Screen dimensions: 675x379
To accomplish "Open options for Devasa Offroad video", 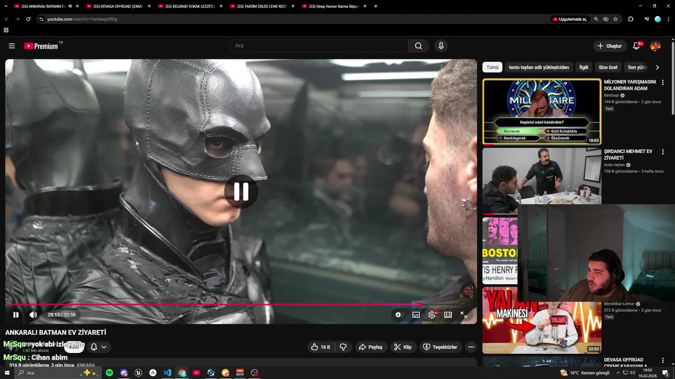I will coord(663,361).
